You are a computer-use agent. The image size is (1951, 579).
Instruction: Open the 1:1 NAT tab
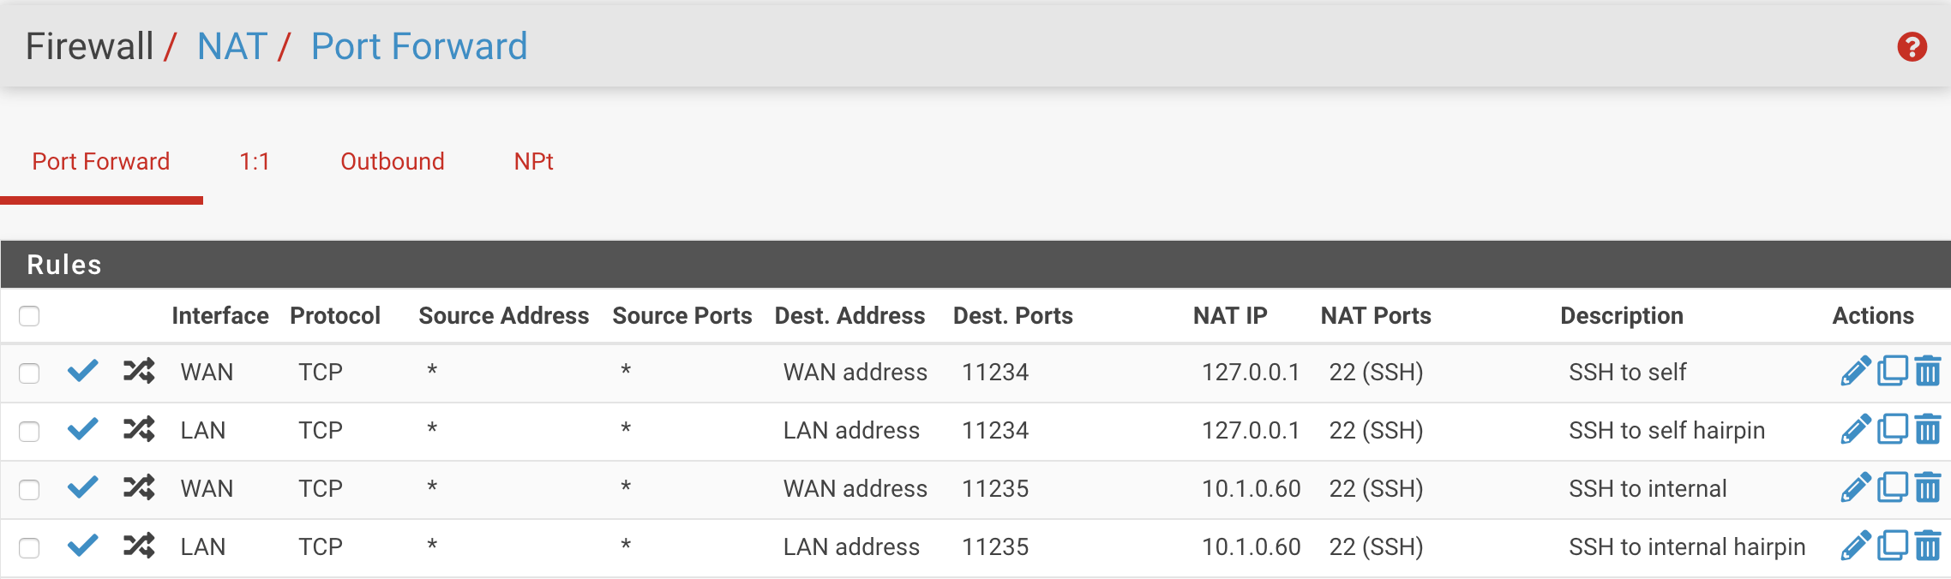pos(255,162)
